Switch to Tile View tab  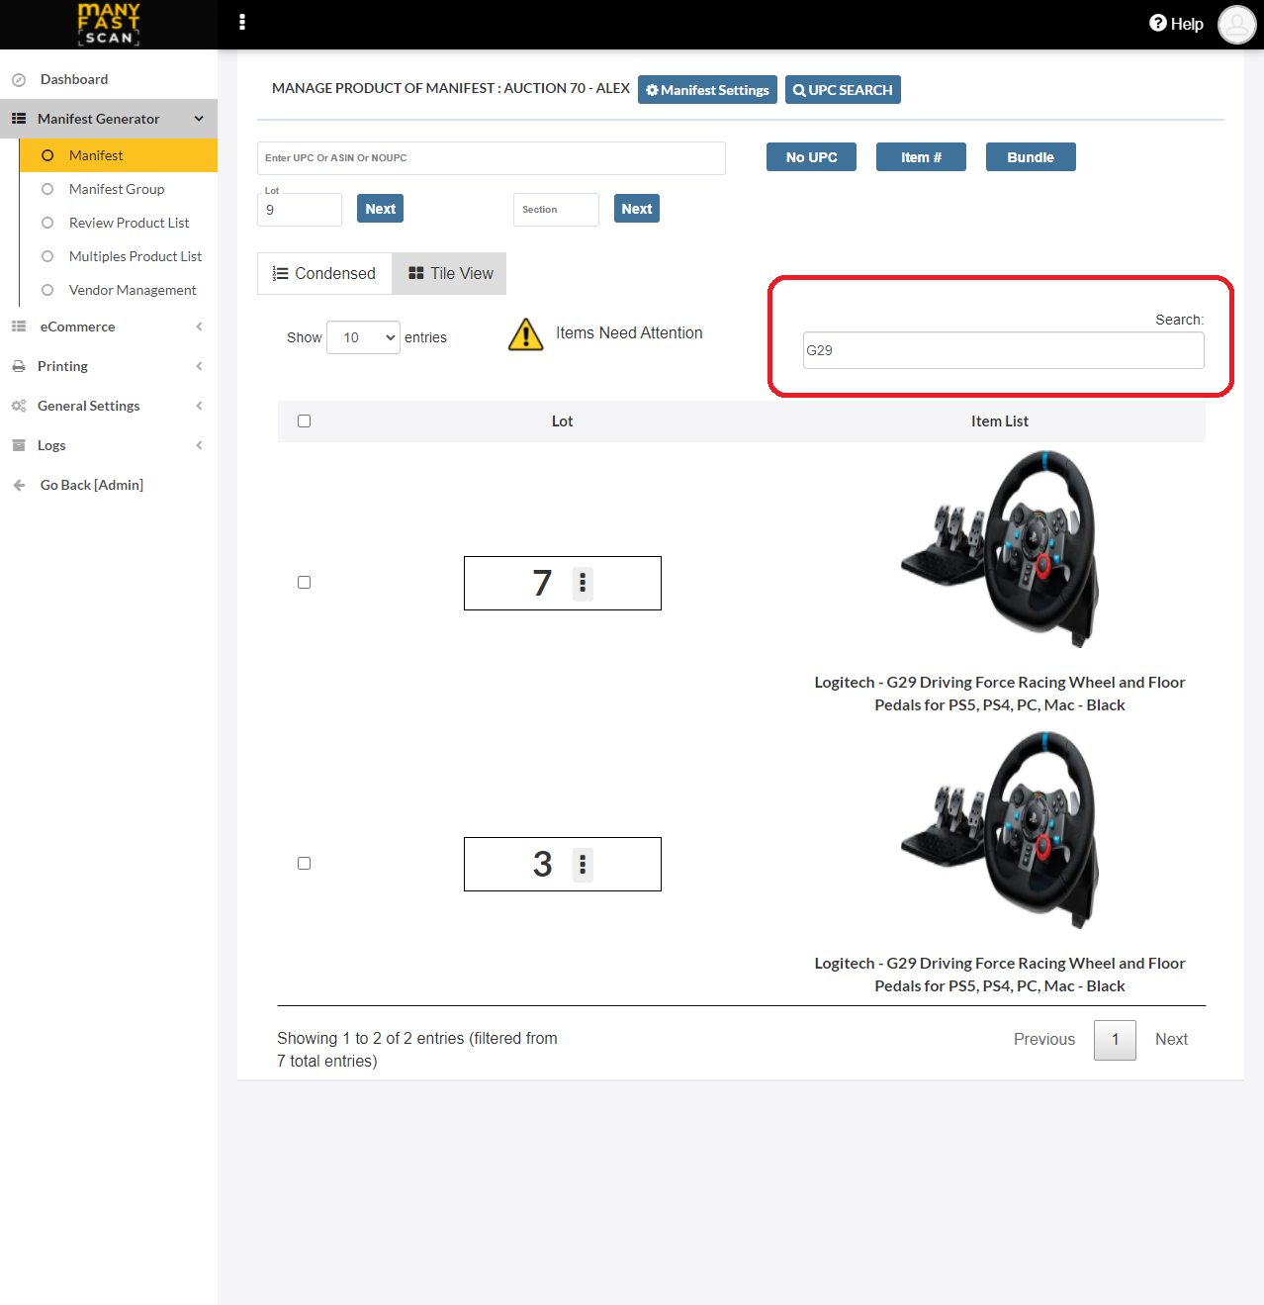(x=450, y=273)
